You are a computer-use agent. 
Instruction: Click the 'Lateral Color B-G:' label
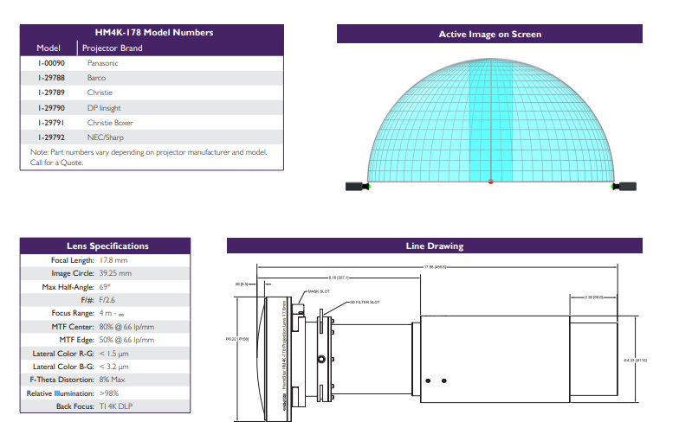pyautogui.click(x=63, y=367)
